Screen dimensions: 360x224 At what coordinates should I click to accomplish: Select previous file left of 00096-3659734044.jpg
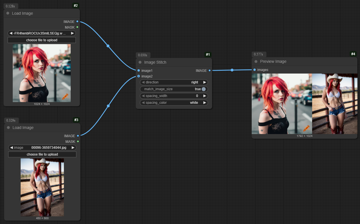11,148
